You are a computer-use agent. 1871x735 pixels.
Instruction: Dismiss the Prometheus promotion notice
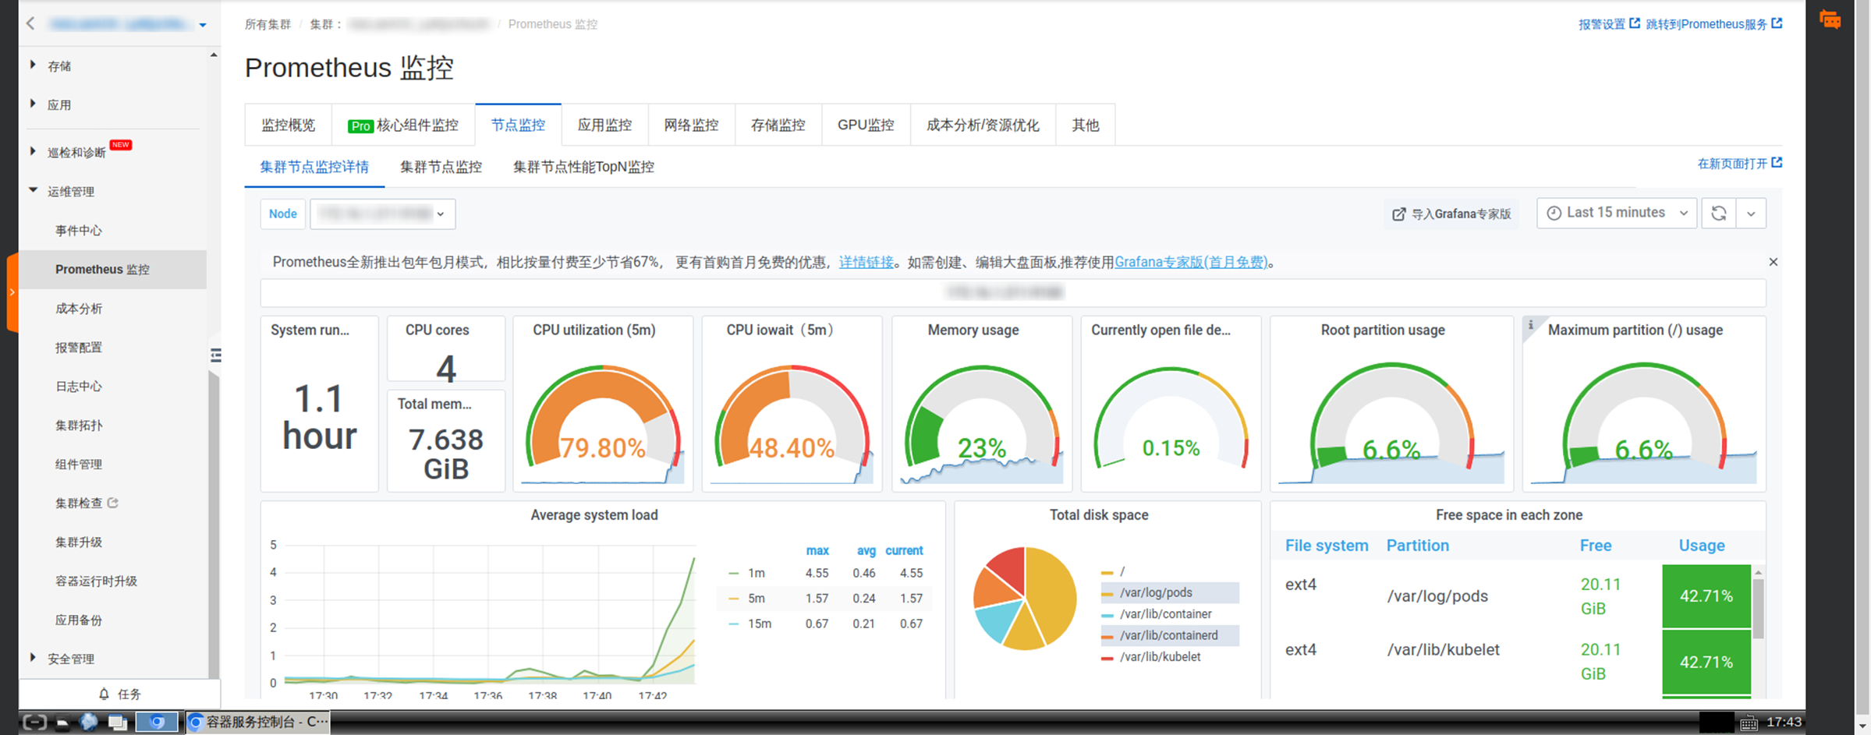[x=1773, y=262]
